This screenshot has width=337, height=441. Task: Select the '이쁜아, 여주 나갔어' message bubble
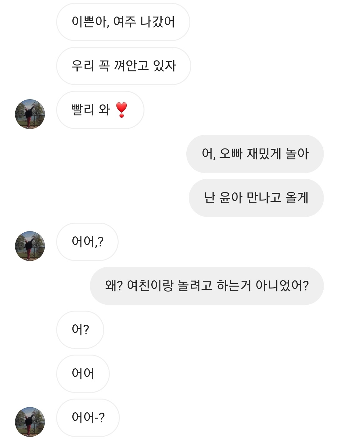point(123,22)
